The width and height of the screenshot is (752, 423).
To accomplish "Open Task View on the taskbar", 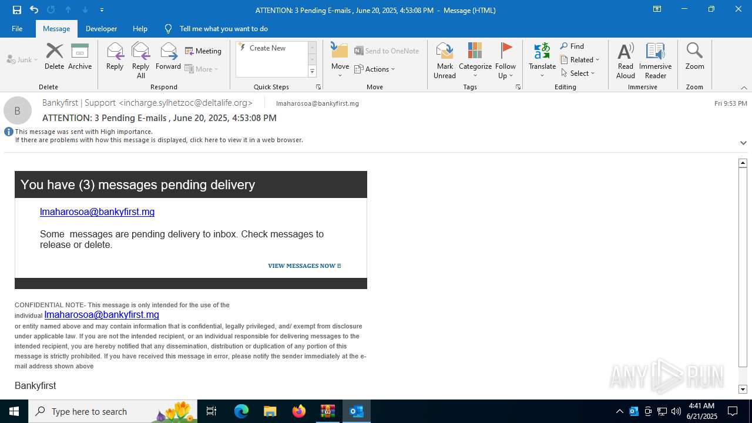I will point(211,411).
